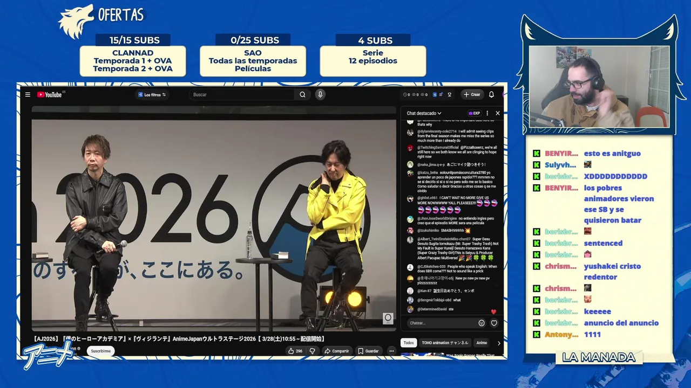Select the Todos chip
This screenshot has height=388, width=691.
[409, 343]
